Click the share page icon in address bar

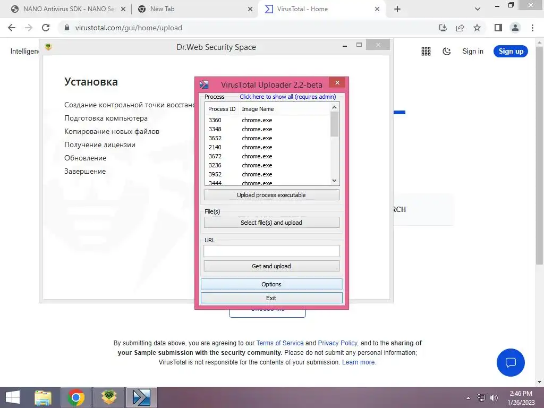pyautogui.click(x=460, y=28)
